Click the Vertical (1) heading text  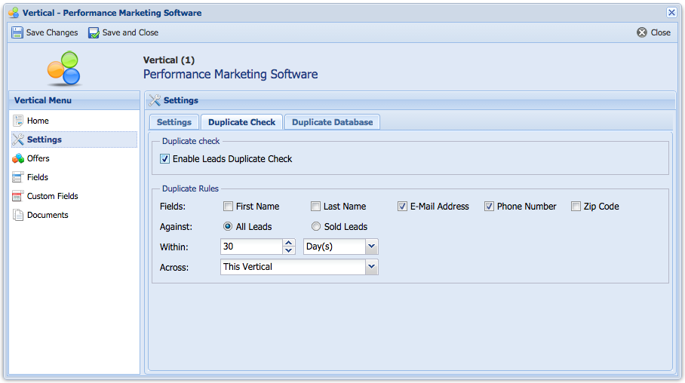[169, 60]
